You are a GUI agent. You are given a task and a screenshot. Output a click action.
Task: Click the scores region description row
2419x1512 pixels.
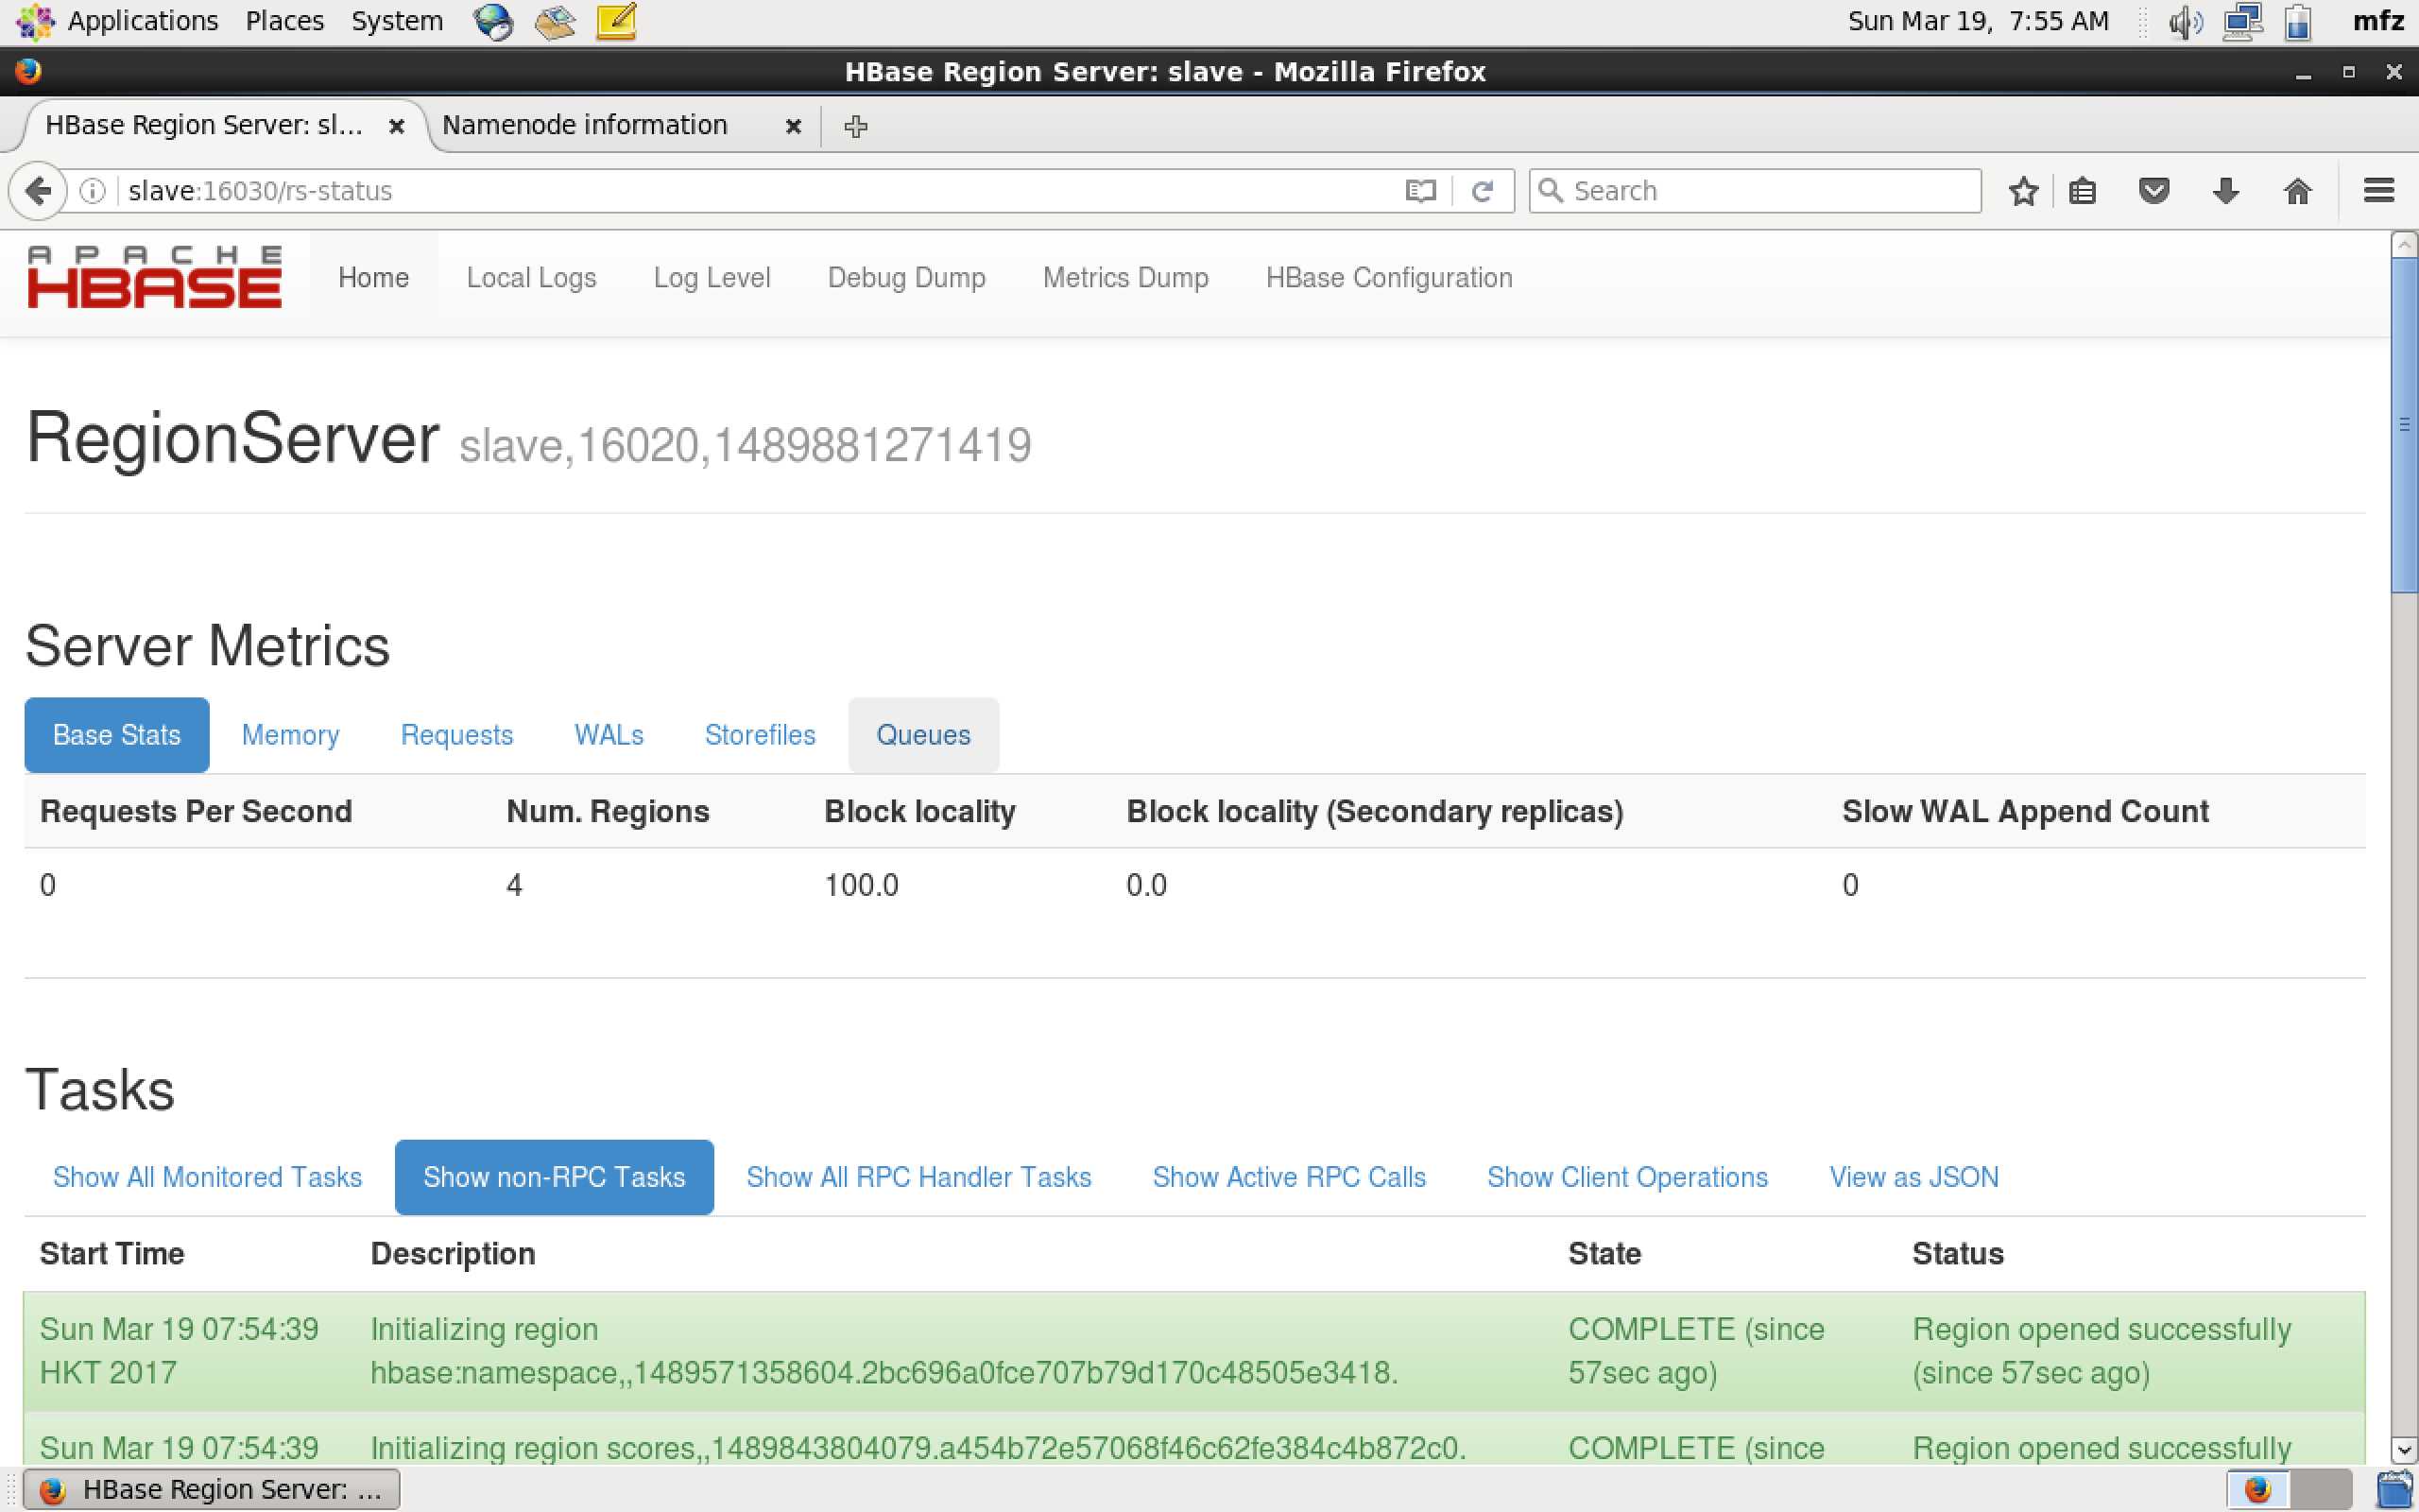pos(918,1448)
